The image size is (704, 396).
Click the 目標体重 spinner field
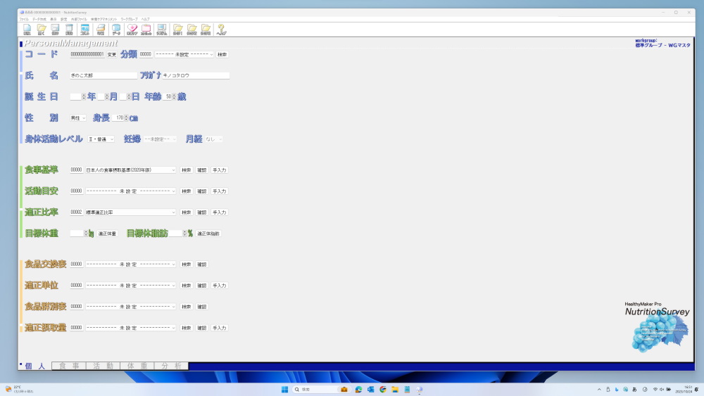point(79,234)
